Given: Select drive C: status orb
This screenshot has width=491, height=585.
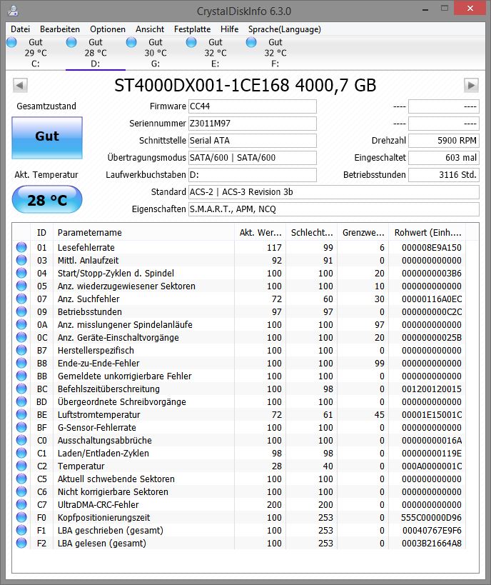Looking at the screenshot, I should [11, 42].
